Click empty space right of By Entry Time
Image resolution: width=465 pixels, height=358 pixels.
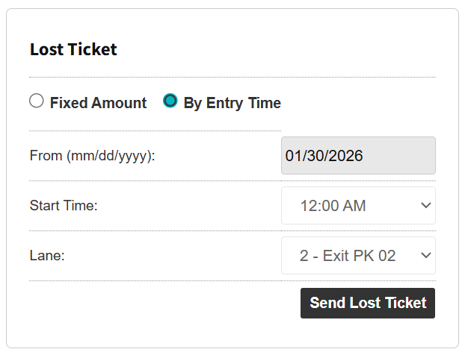pyautogui.click(x=359, y=103)
